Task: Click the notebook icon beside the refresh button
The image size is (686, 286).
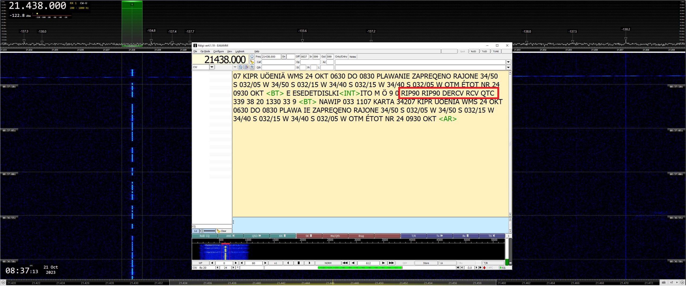Action: tap(246, 67)
